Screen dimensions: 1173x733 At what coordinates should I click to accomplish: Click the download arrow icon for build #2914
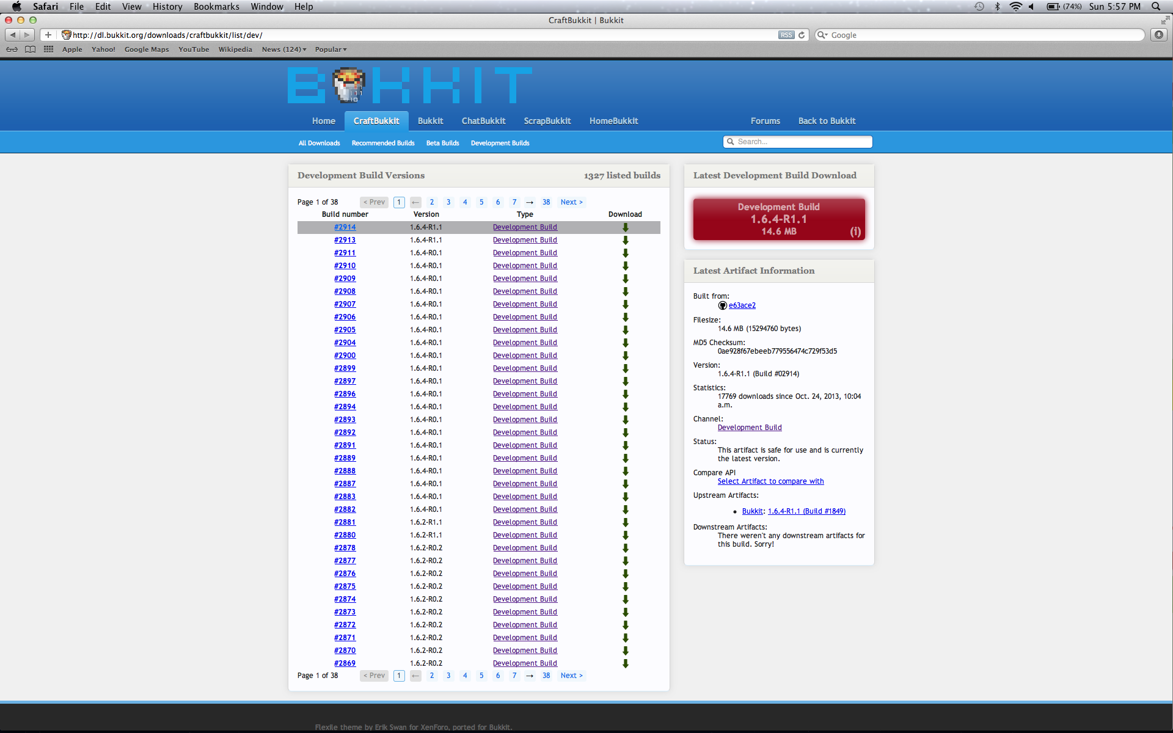[625, 227]
